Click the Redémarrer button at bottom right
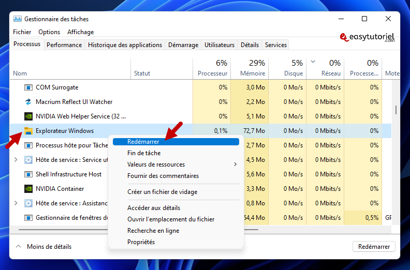 [374, 247]
